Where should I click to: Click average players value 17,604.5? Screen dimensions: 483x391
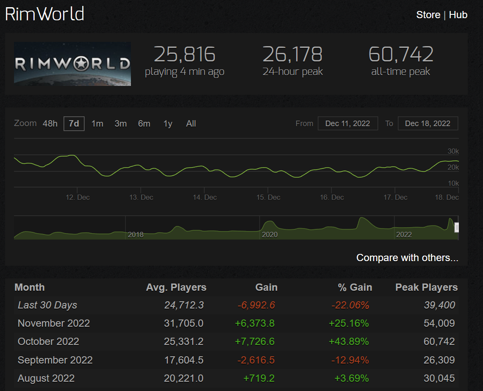pos(183,360)
